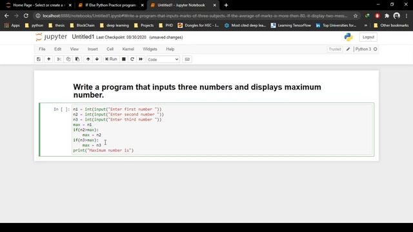
Task: Open the Cell menu
Action: [x=110, y=49]
